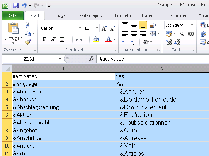
Task: Open the fill color dropdown arrow
Action: tap(102, 39)
